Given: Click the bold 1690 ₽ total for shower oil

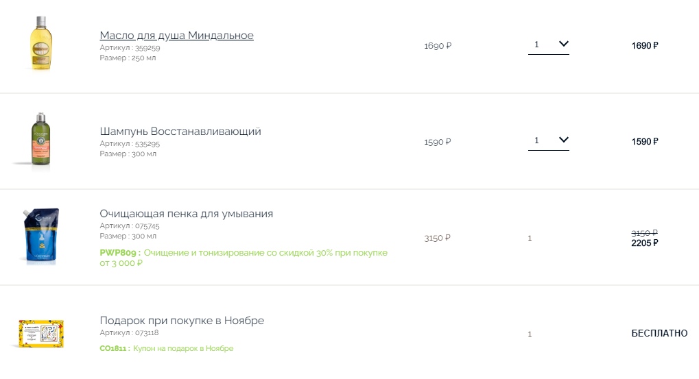Looking at the screenshot, I should coord(645,46).
